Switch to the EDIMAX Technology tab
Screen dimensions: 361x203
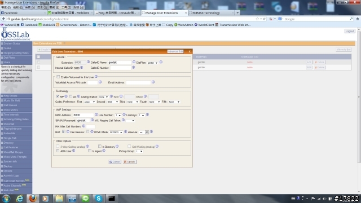pyautogui.click(x=212, y=13)
